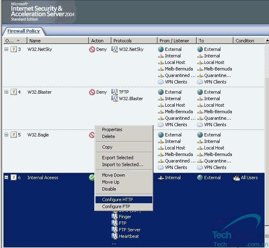The width and height of the screenshot is (269, 248).
Task: Click the W32.NetSky protocol icon
Action: click(x=115, y=49)
